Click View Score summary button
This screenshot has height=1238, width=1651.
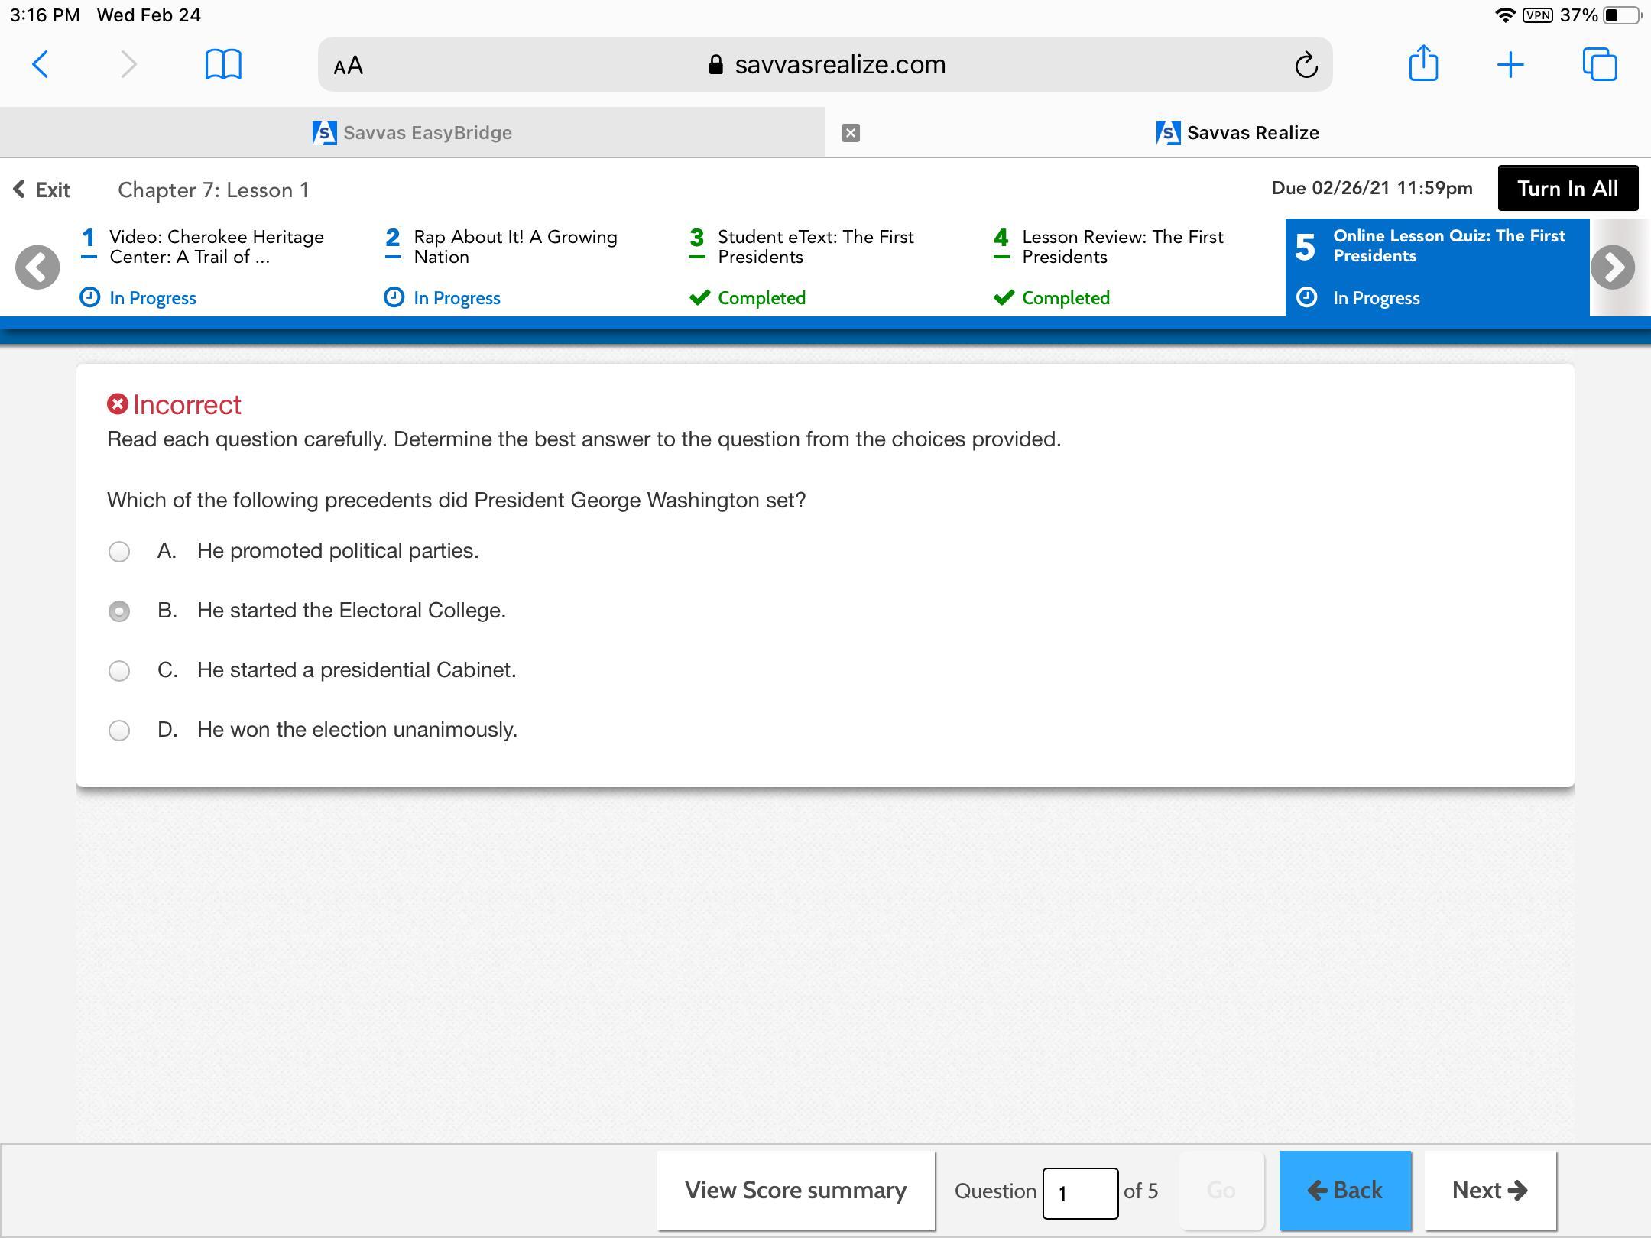[796, 1191]
